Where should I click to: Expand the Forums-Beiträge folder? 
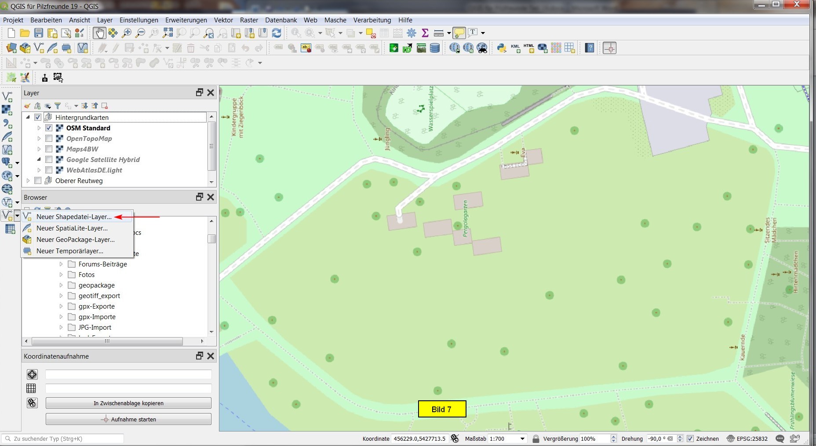(x=61, y=264)
